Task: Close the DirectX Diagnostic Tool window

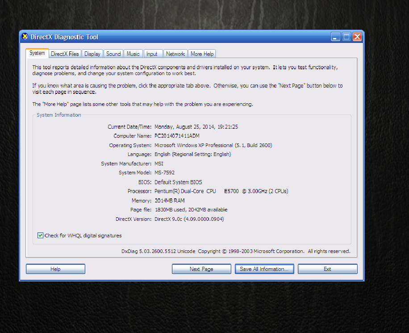Action: [357, 37]
